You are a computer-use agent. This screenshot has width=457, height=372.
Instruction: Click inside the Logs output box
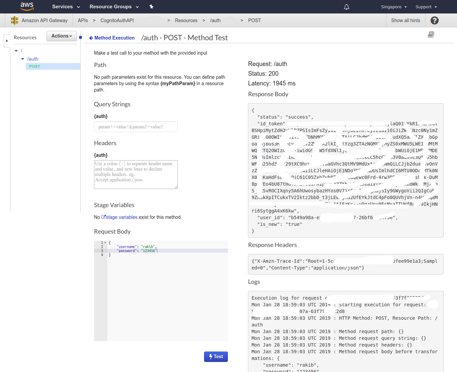point(346,331)
